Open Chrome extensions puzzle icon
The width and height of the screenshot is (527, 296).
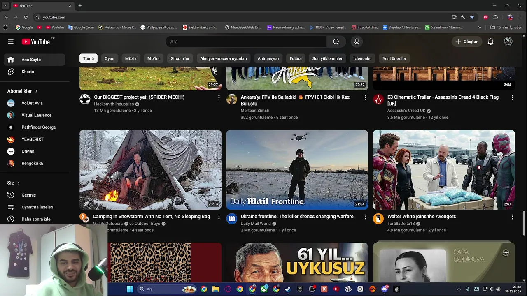495,17
